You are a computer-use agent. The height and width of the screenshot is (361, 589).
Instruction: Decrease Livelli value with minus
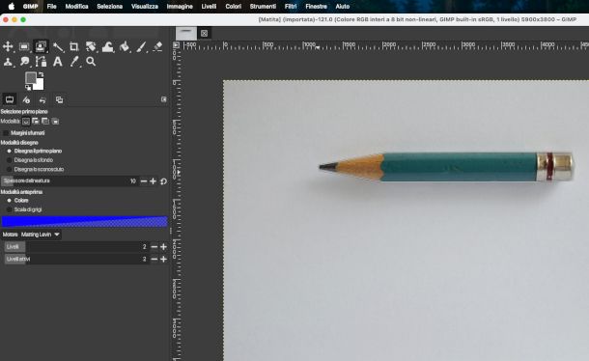pyautogui.click(x=154, y=247)
